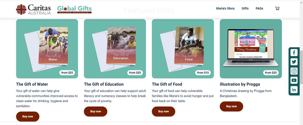Buy now for The Gift of Water
The image size is (303, 125).
coord(28,117)
